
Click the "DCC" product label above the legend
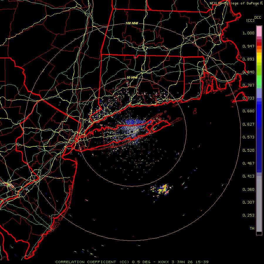point(258,18)
